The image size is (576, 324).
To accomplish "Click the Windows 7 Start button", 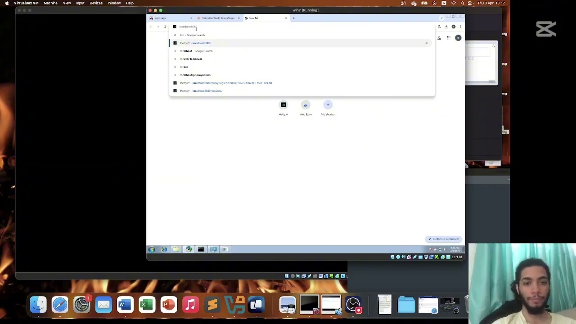I will 152,249.
